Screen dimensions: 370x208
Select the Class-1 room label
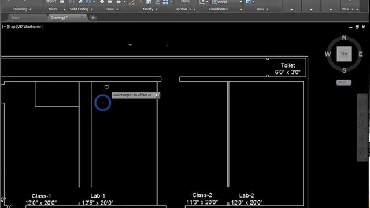tap(41, 196)
